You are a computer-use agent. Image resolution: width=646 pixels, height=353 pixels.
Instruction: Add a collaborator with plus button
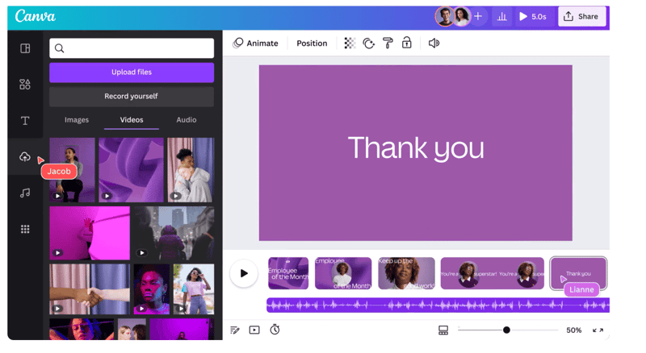click(478, 16)
